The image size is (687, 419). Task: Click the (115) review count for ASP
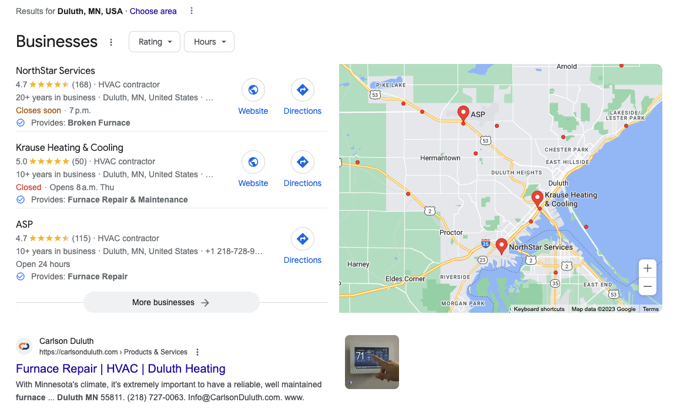[81, 239]
